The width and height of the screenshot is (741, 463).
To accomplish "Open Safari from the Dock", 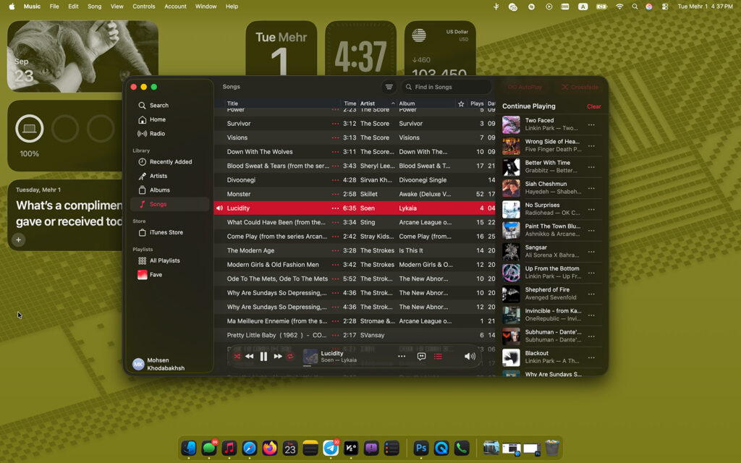I will pyautogui.click(x=250, y=448).
